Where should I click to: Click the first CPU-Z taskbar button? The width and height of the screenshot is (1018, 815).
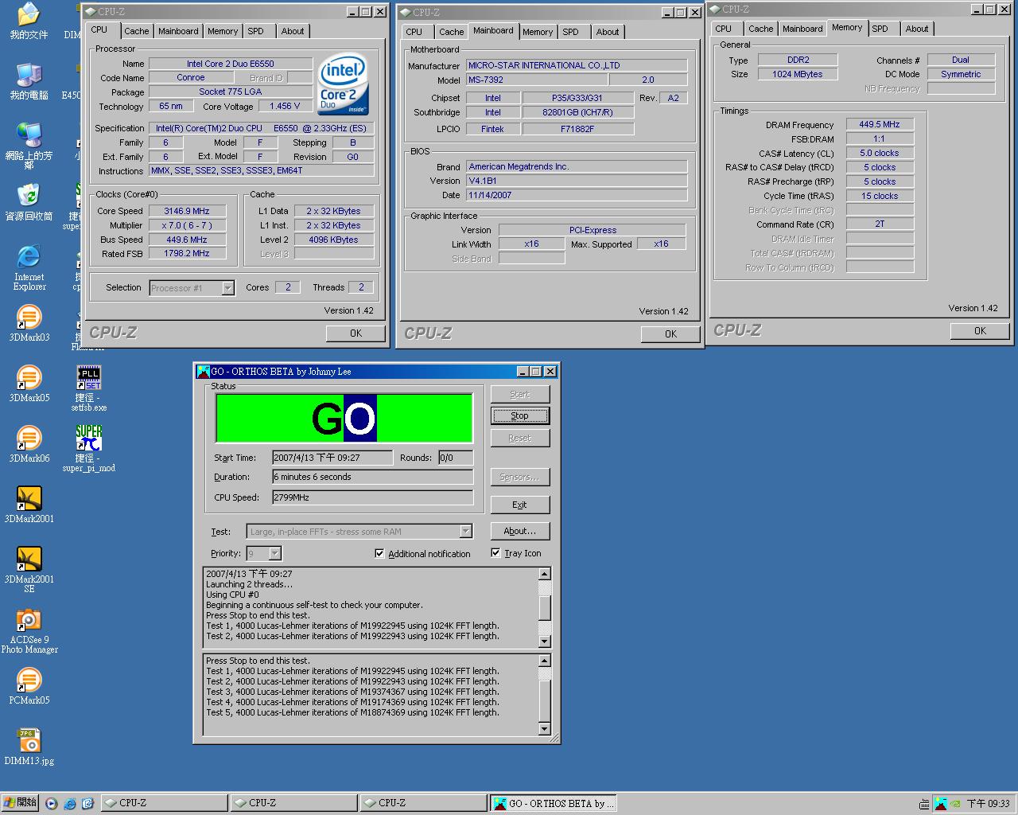164,804
